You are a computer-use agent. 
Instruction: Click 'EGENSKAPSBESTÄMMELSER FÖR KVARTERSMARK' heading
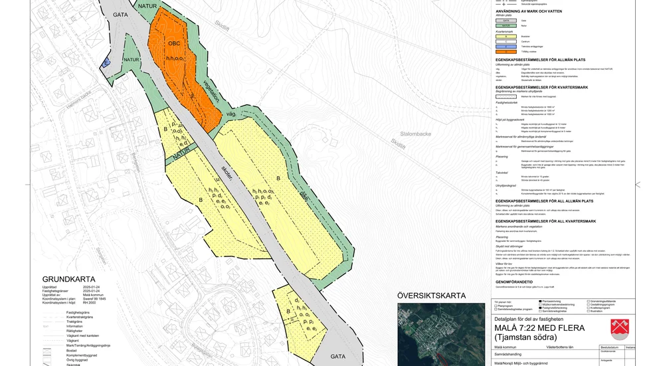pyautogui.click(x=541, y=87)
